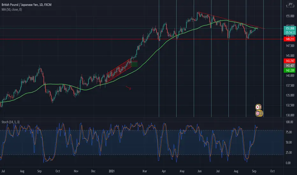Click the red 149.211 horizontal line price label
The width and height of the screenshot is (297, 175).
pyautogui.click(x=290, y=39)
